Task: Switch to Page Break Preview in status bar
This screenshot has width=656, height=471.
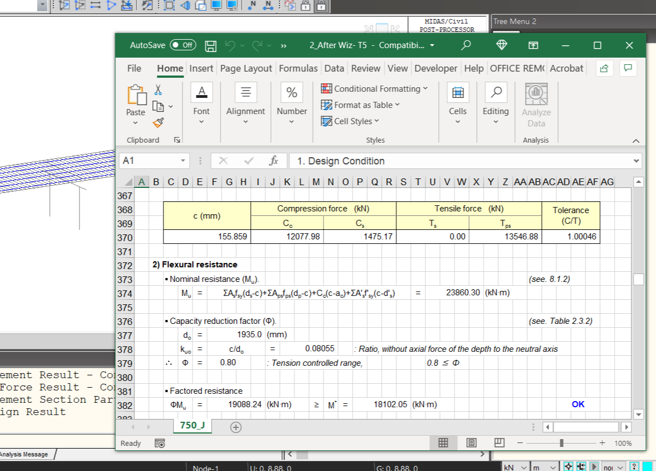Action: click(x=499, y=442)
